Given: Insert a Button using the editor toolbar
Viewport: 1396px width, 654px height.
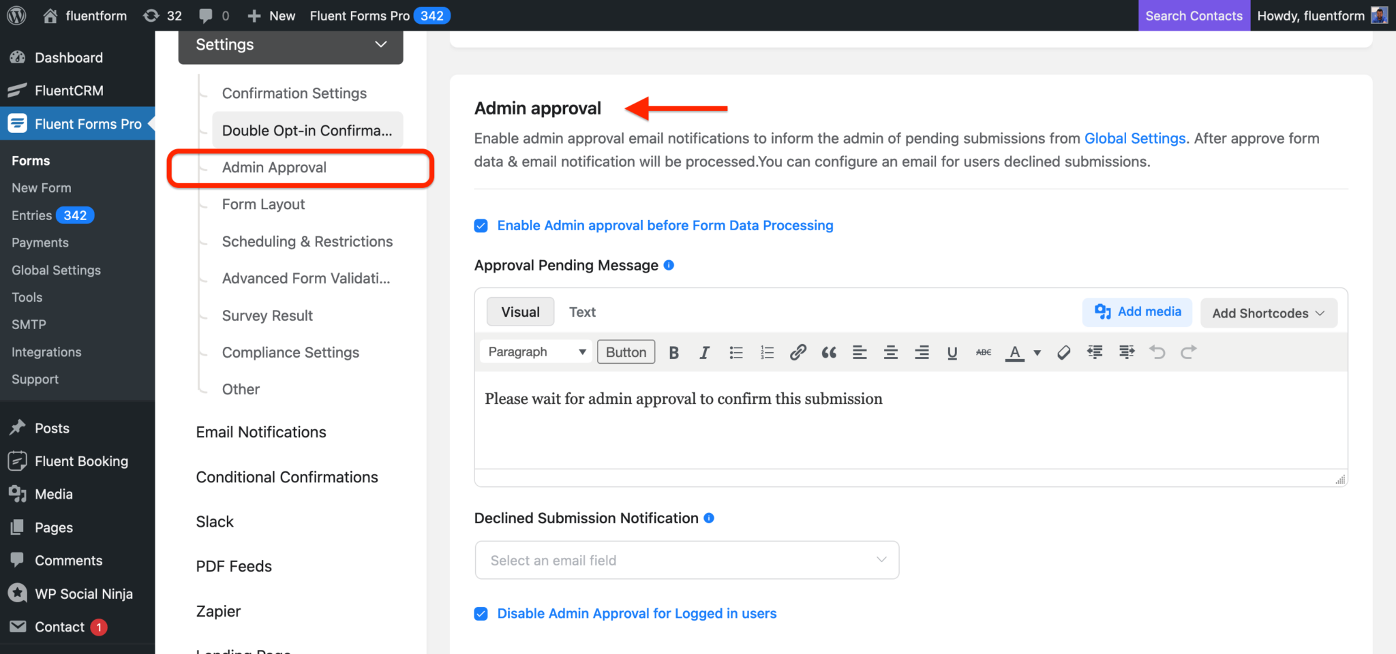Looking at the screenshot, I should click(x=625, y=352).
